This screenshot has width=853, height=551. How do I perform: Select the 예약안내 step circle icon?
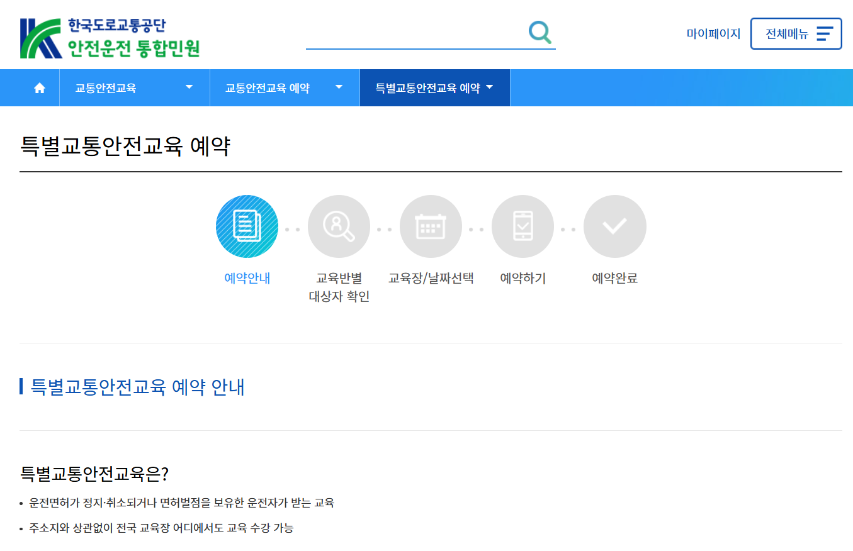pyautogui.click(x=247, y=226)
